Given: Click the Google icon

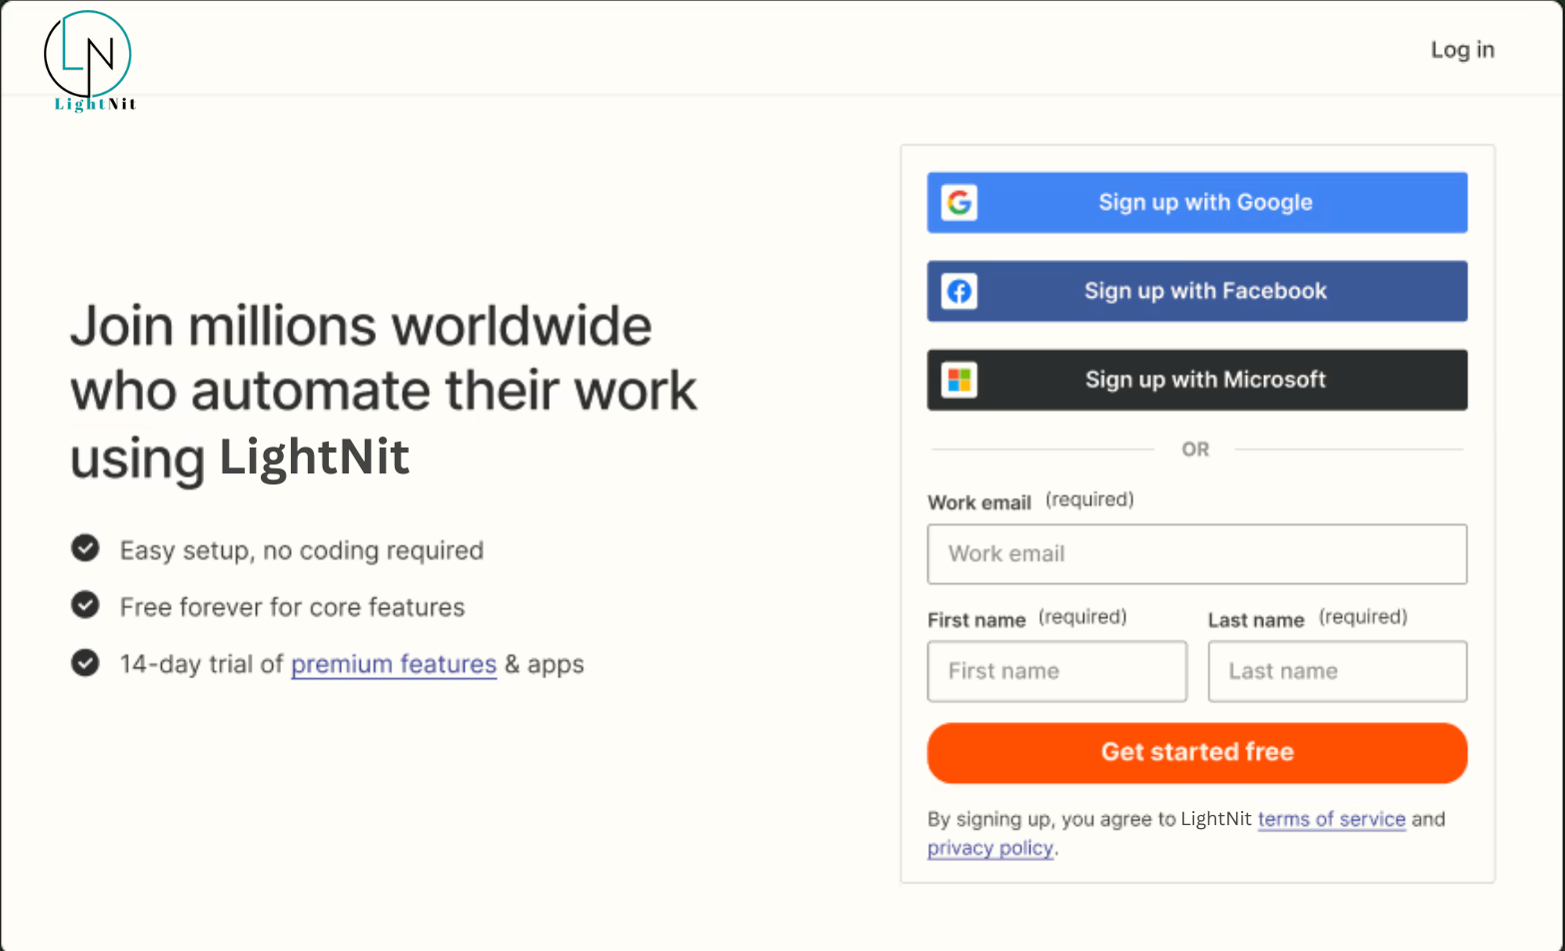Looking at the screenshot, I should [959, 203].
